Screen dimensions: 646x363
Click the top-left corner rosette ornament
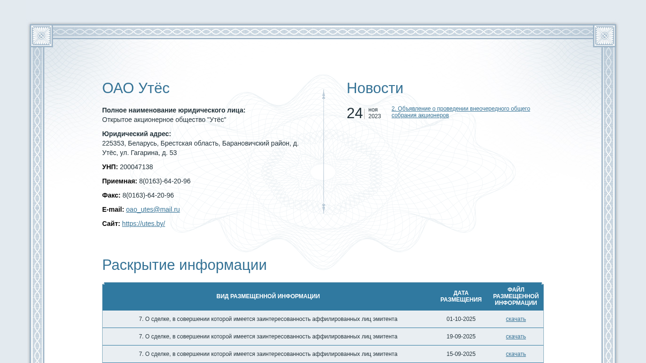tap(41, 35)
